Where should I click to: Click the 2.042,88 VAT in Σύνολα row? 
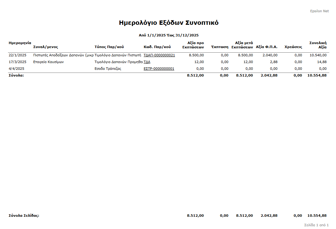click(269, 75)
